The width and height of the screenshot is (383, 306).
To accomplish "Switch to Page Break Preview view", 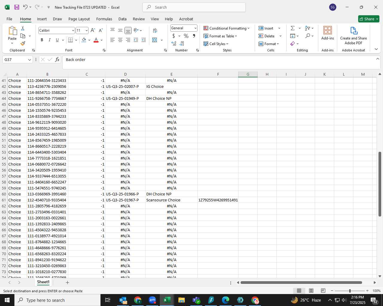I will click(323, 291).
